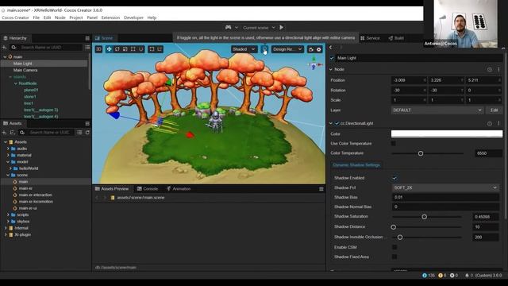Open Node section help icon
The image size is (508, 286).
pyautogui.click(x=490, y=69)
